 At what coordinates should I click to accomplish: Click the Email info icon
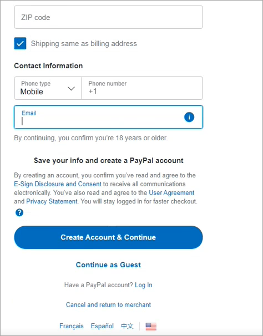pyautogui.click(x=189, y=117)
